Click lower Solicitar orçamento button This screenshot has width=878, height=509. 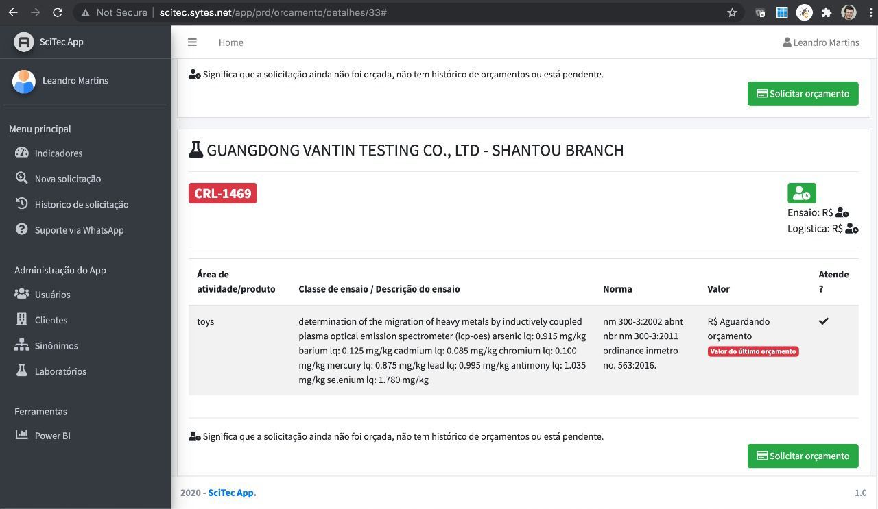coord(803,456)
